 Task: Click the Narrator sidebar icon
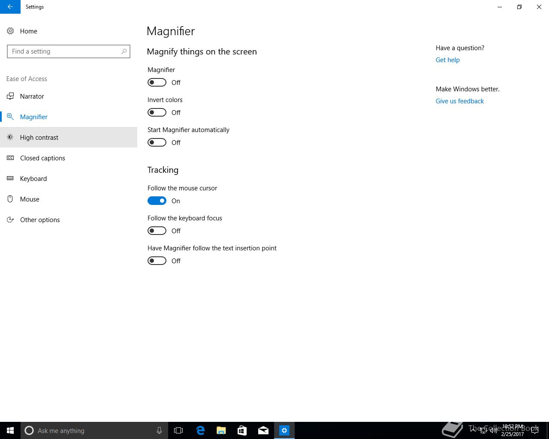10,96
